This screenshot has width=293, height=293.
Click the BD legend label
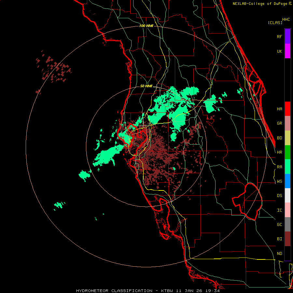(279, 138)
